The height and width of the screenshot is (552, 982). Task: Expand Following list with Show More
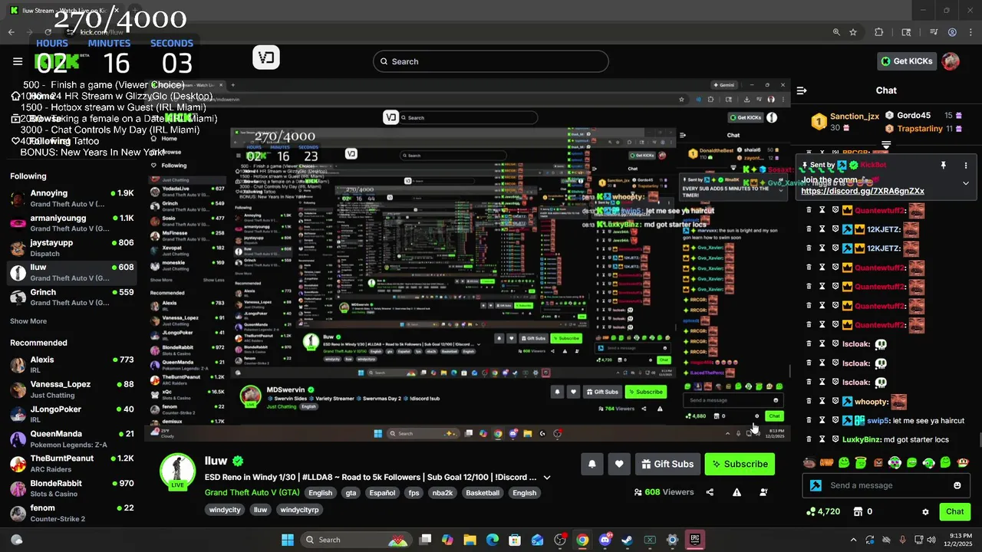(28, 321)
